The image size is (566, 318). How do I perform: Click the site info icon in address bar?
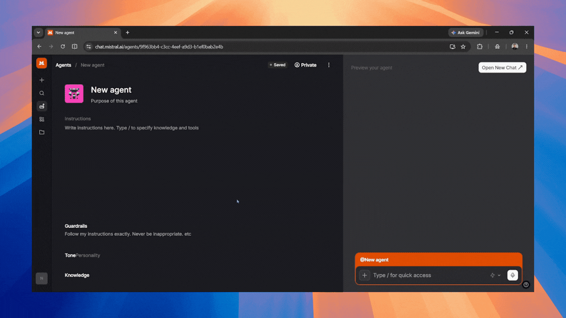point(88,47)
